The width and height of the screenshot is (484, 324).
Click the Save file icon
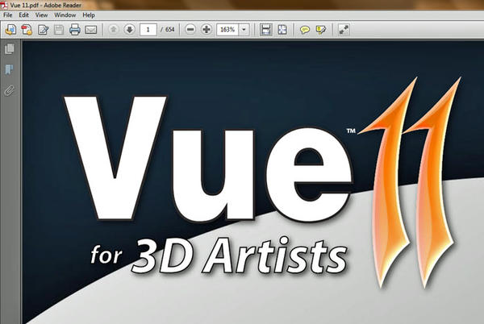point(59,30)
